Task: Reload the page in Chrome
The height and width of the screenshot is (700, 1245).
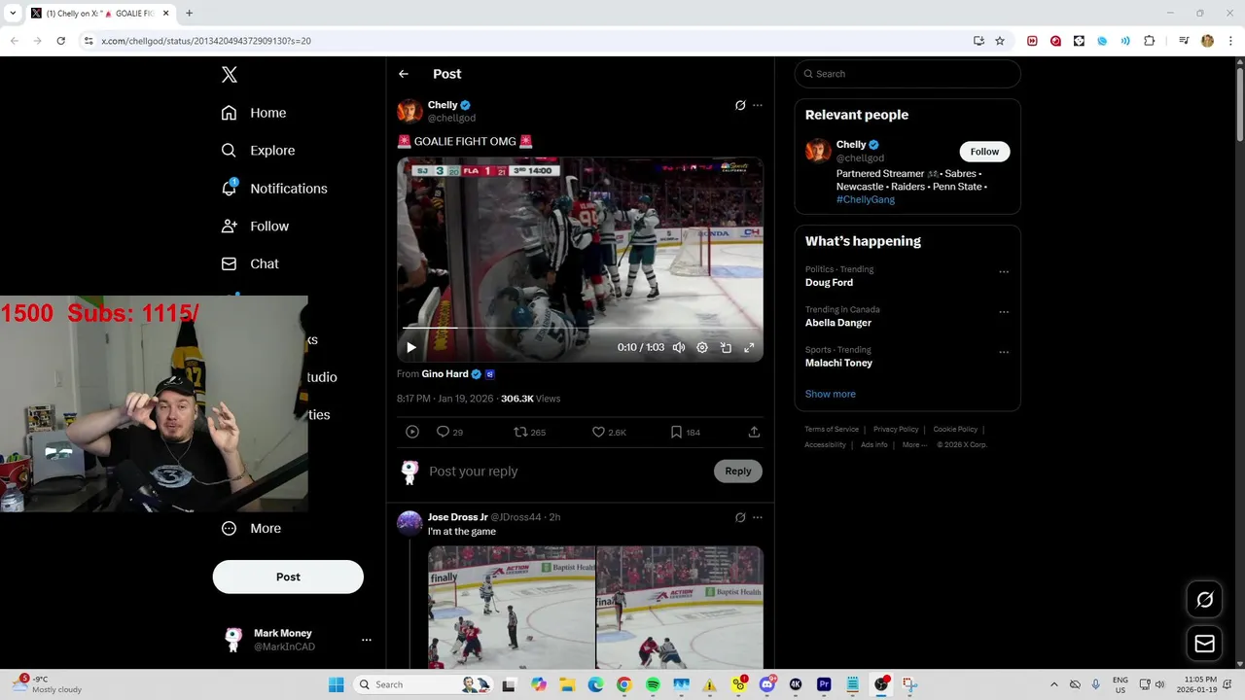Action: tap(60, 41)
